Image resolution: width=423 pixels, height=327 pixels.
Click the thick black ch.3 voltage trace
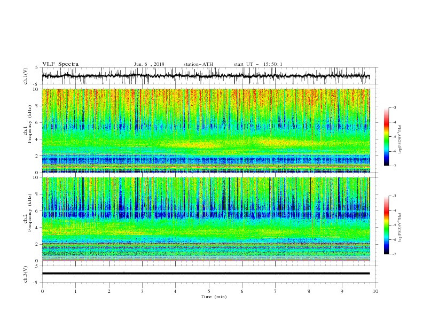[x=206, y=274]
